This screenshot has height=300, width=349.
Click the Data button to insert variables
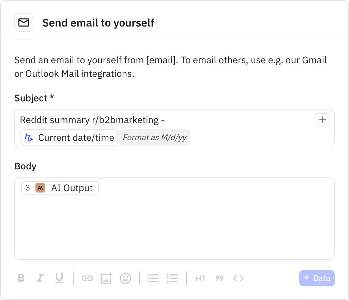coord(317,278)
